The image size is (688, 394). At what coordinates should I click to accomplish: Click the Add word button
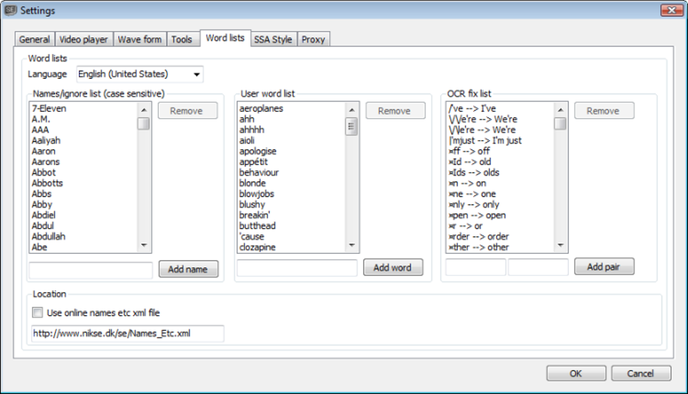tap(393, 267)
